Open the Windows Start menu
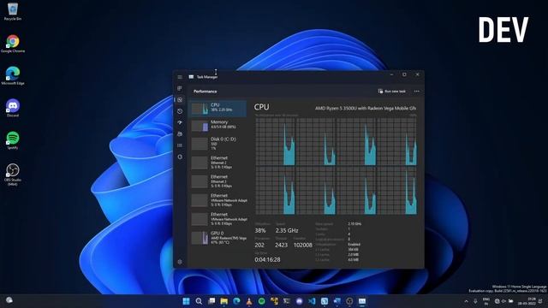Screen dimensions: 548x308 [x=187, y=301]
